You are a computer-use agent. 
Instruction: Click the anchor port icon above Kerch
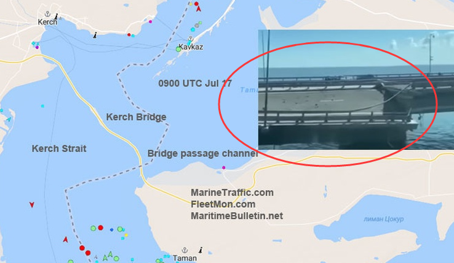(x=47, y=14)
